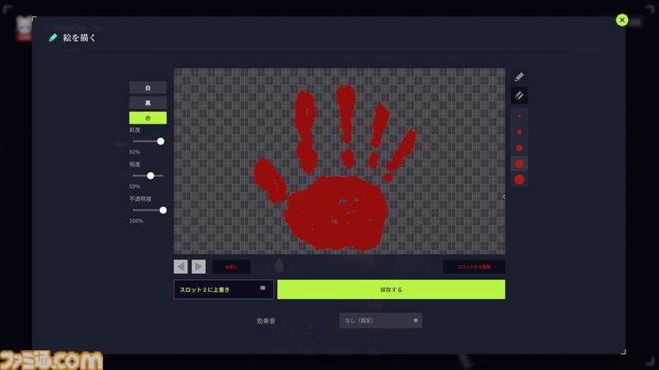The height and width of the screenshot is (370, 659).
Task: Click the 92% saturation value text
Action: (135, 152)
